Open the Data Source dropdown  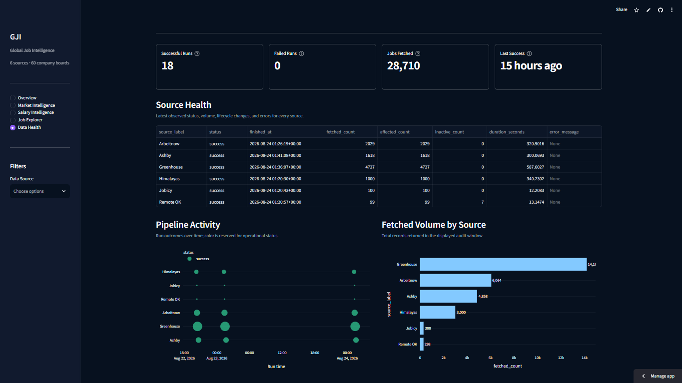pyautogui.click(x=40, y=191)
